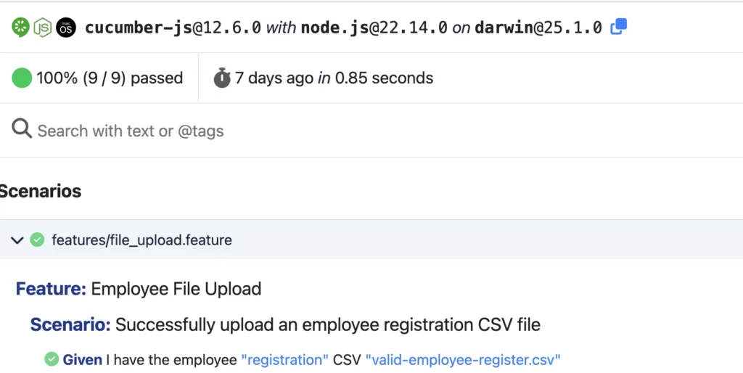Click the 'Successfully upload an employee registration' scenario title

click(x=327, y=324)
